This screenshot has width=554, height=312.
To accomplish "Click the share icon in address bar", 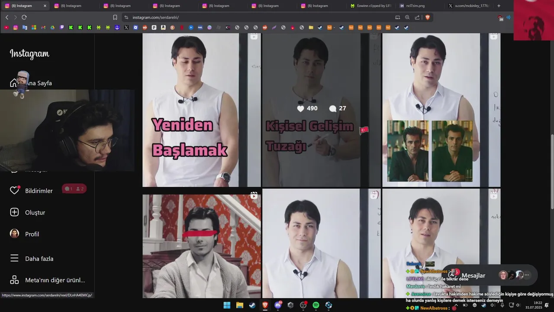I will pos(417,17).
